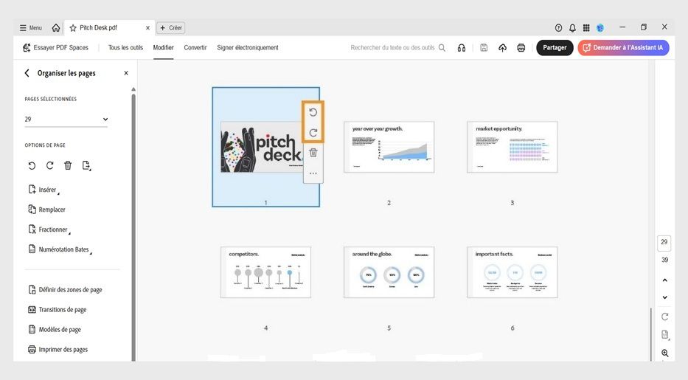Click the zoom magnifier icon in right rail
The width and height of the screenshot is (688, 380).
664,353
